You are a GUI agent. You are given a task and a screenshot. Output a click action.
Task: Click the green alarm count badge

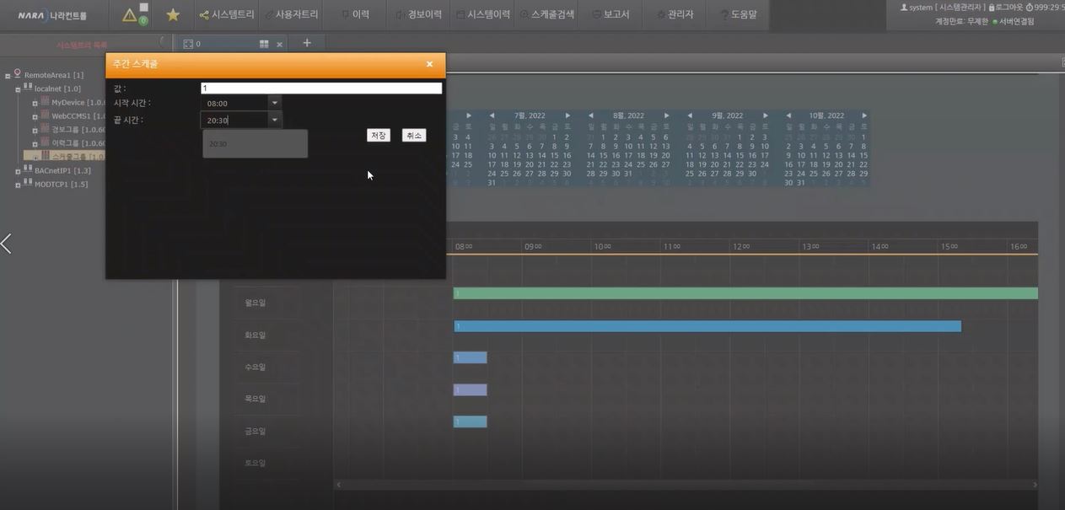pos(143,20)
